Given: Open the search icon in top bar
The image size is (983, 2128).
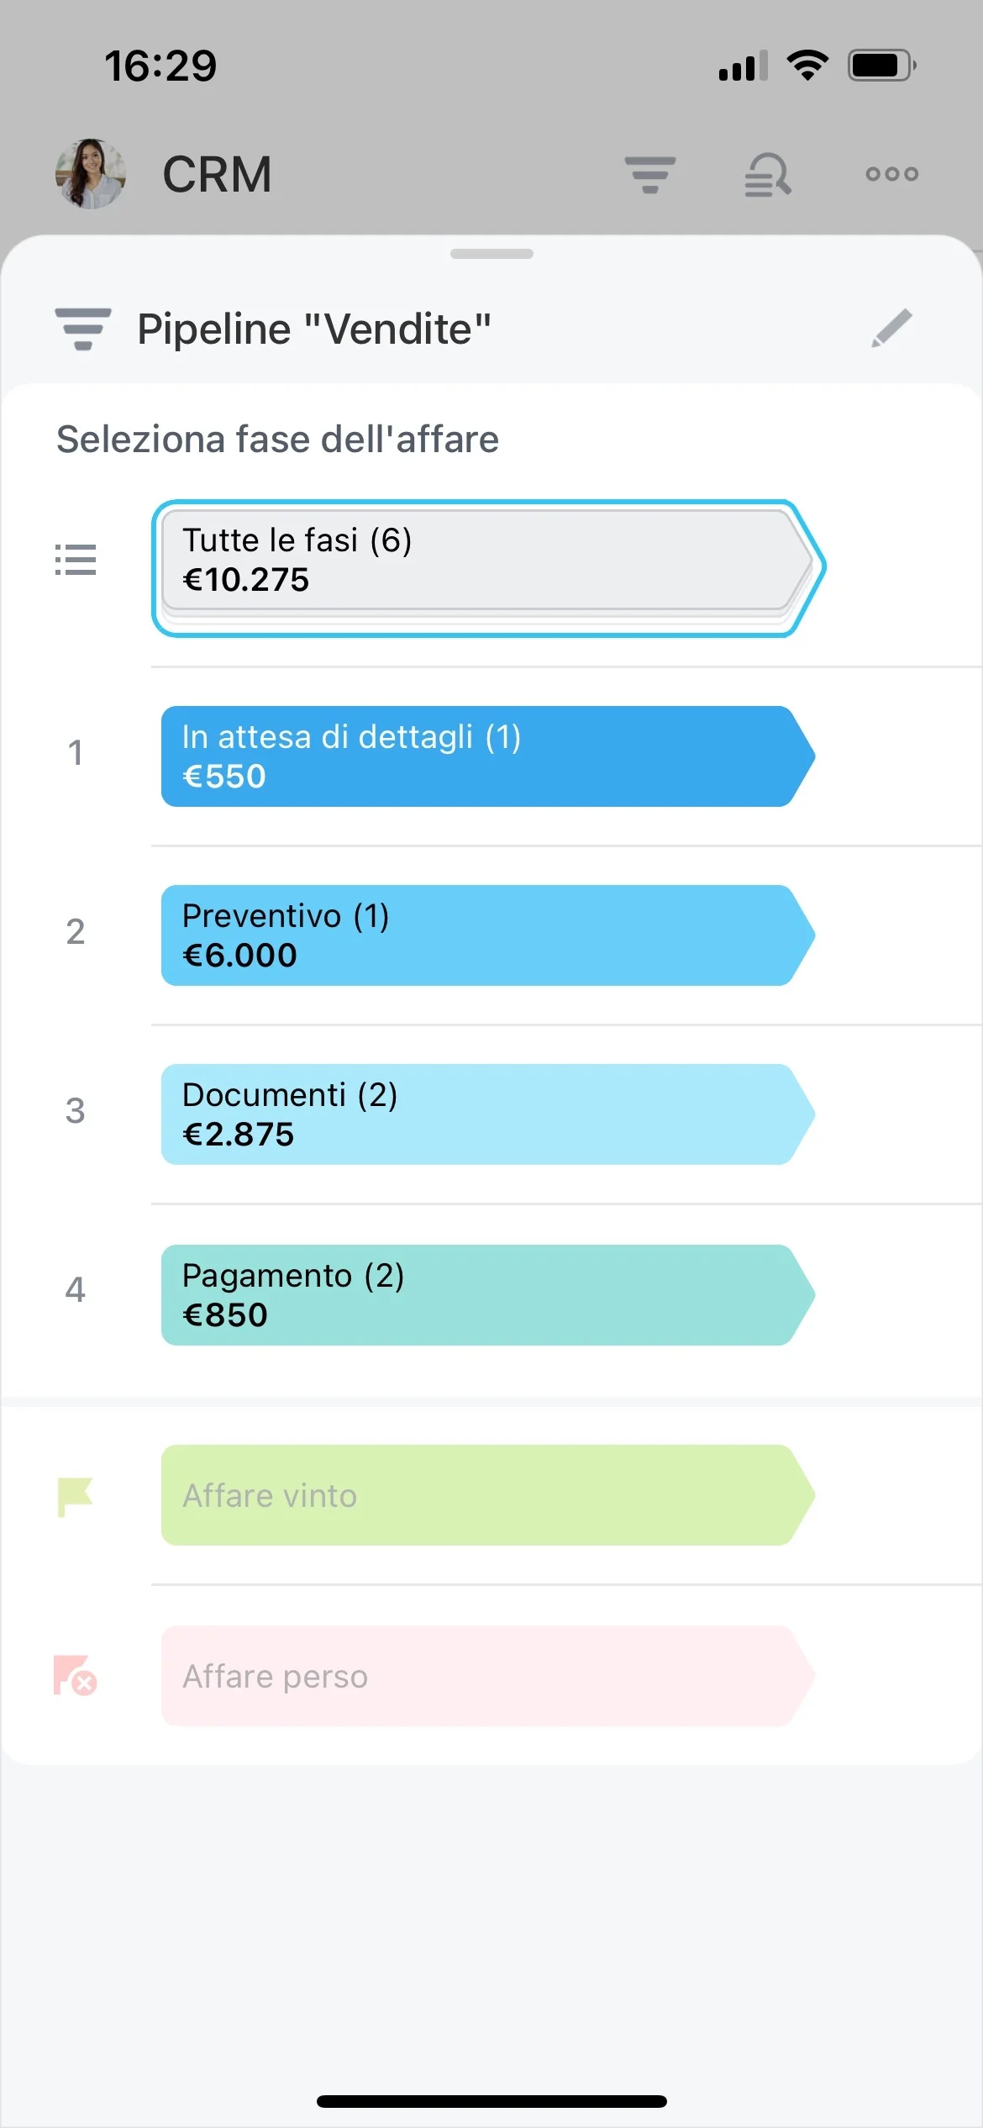Looking at the screenshot, I should click(x=768, y=175).
